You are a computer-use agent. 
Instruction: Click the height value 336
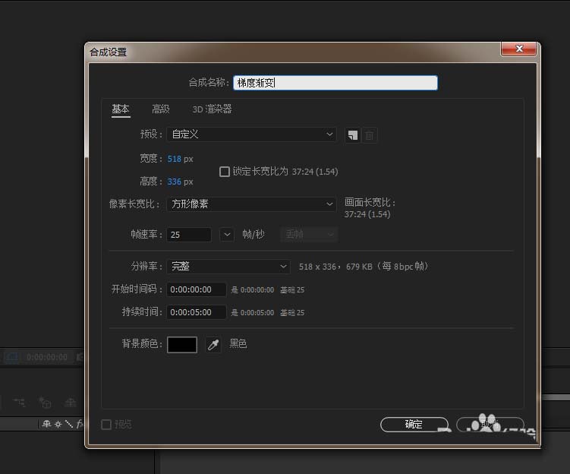[174, 182]
